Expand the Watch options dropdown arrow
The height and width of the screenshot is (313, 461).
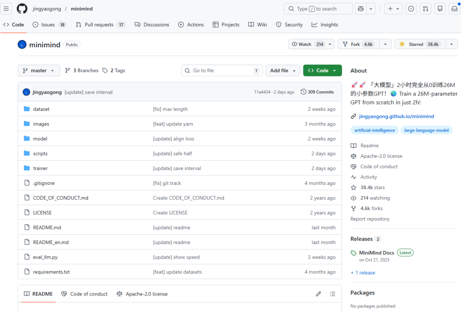330,44
